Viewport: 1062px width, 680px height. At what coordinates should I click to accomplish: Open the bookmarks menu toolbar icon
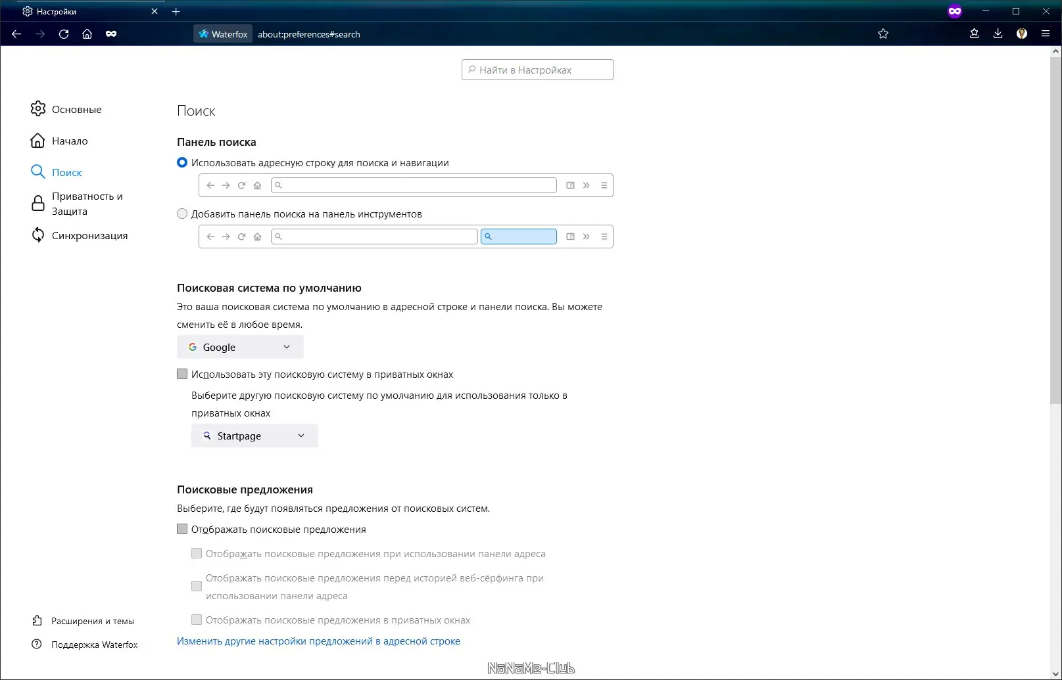tap(975, 34)
